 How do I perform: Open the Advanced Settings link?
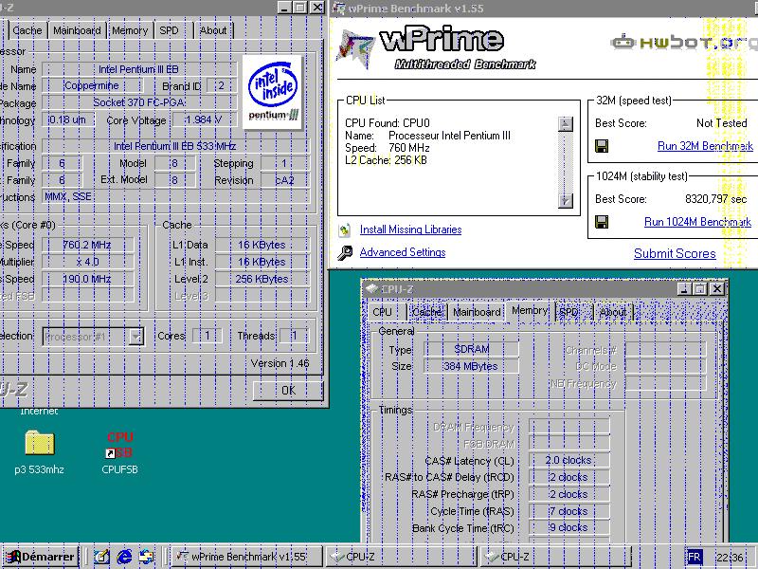point(402,252)
